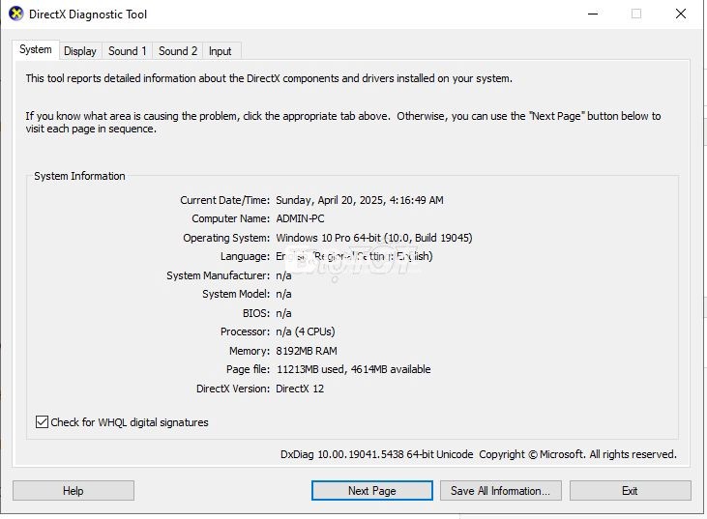Image resolution: width=707 pixels, height=519 pixels.
Task: Click the 'Computer Name:' label
Action: [x=231, y=219]
